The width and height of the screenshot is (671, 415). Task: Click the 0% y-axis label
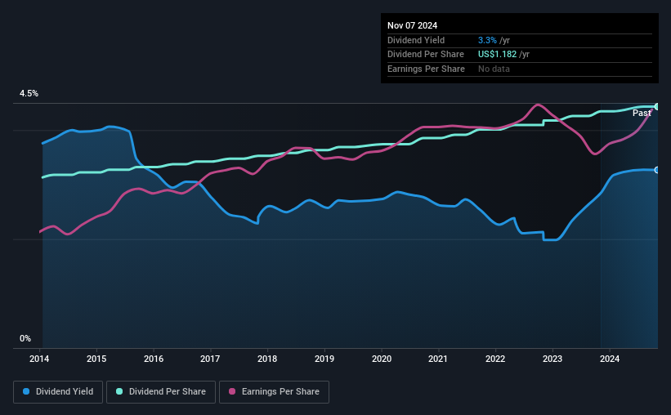(x=25, y=339)
